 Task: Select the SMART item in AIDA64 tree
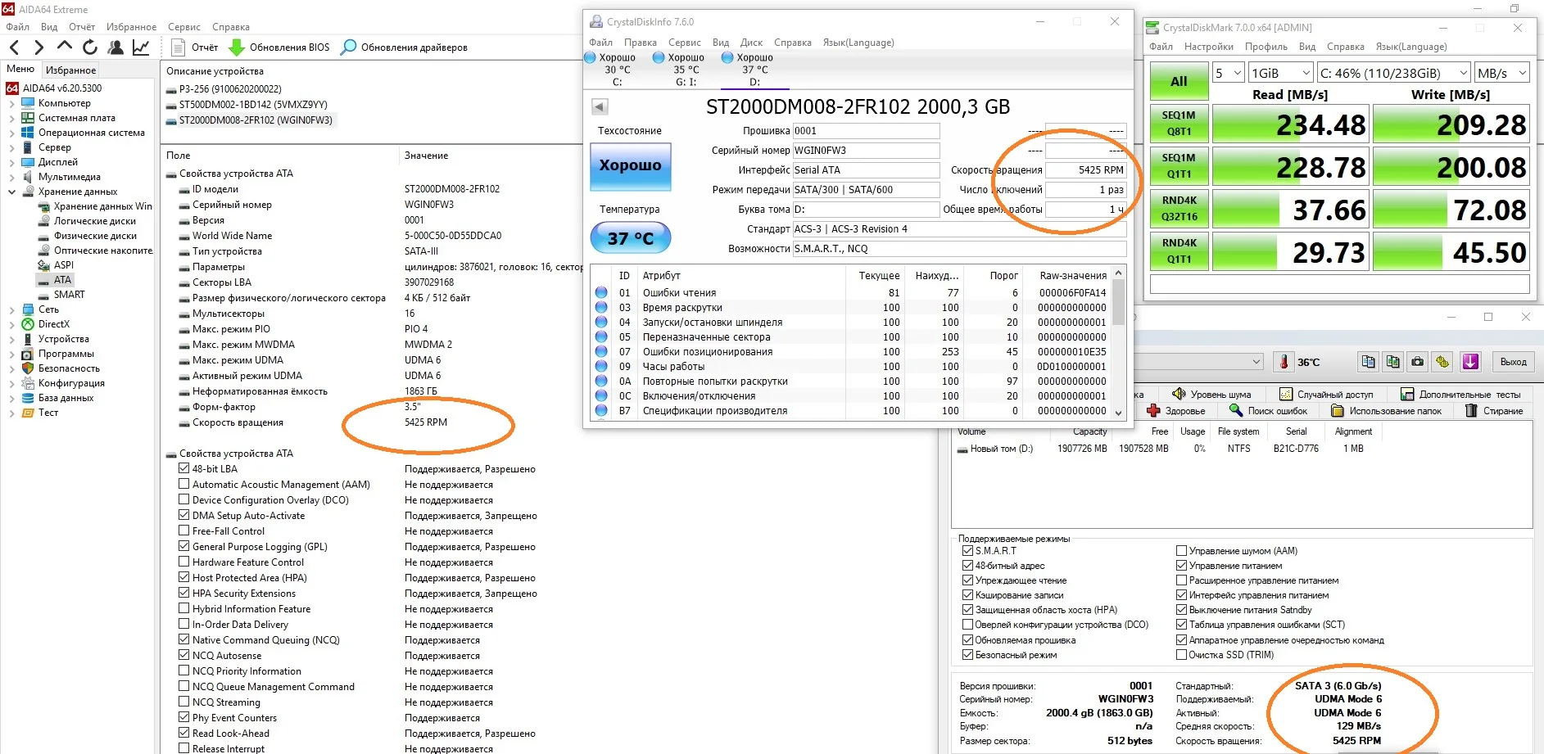[69, 295]
